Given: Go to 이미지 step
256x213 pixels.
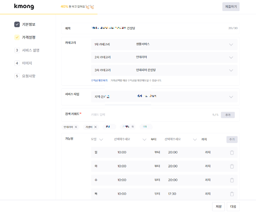Looking at the screenshot, I should pos(27,63).
